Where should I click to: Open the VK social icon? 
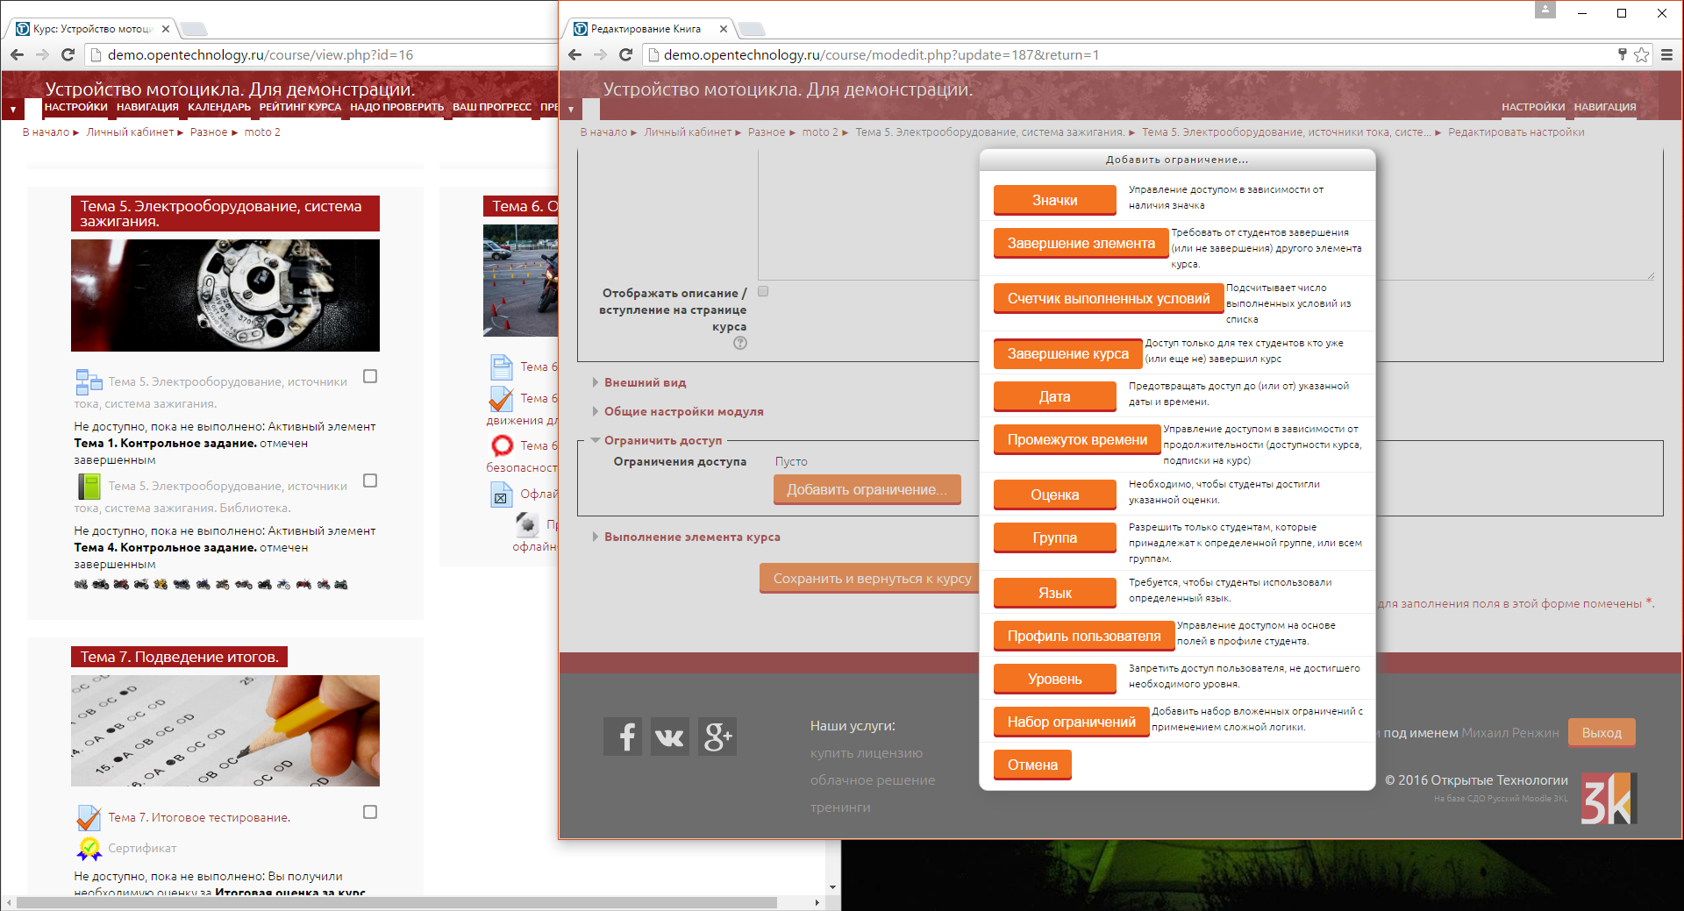670,737
